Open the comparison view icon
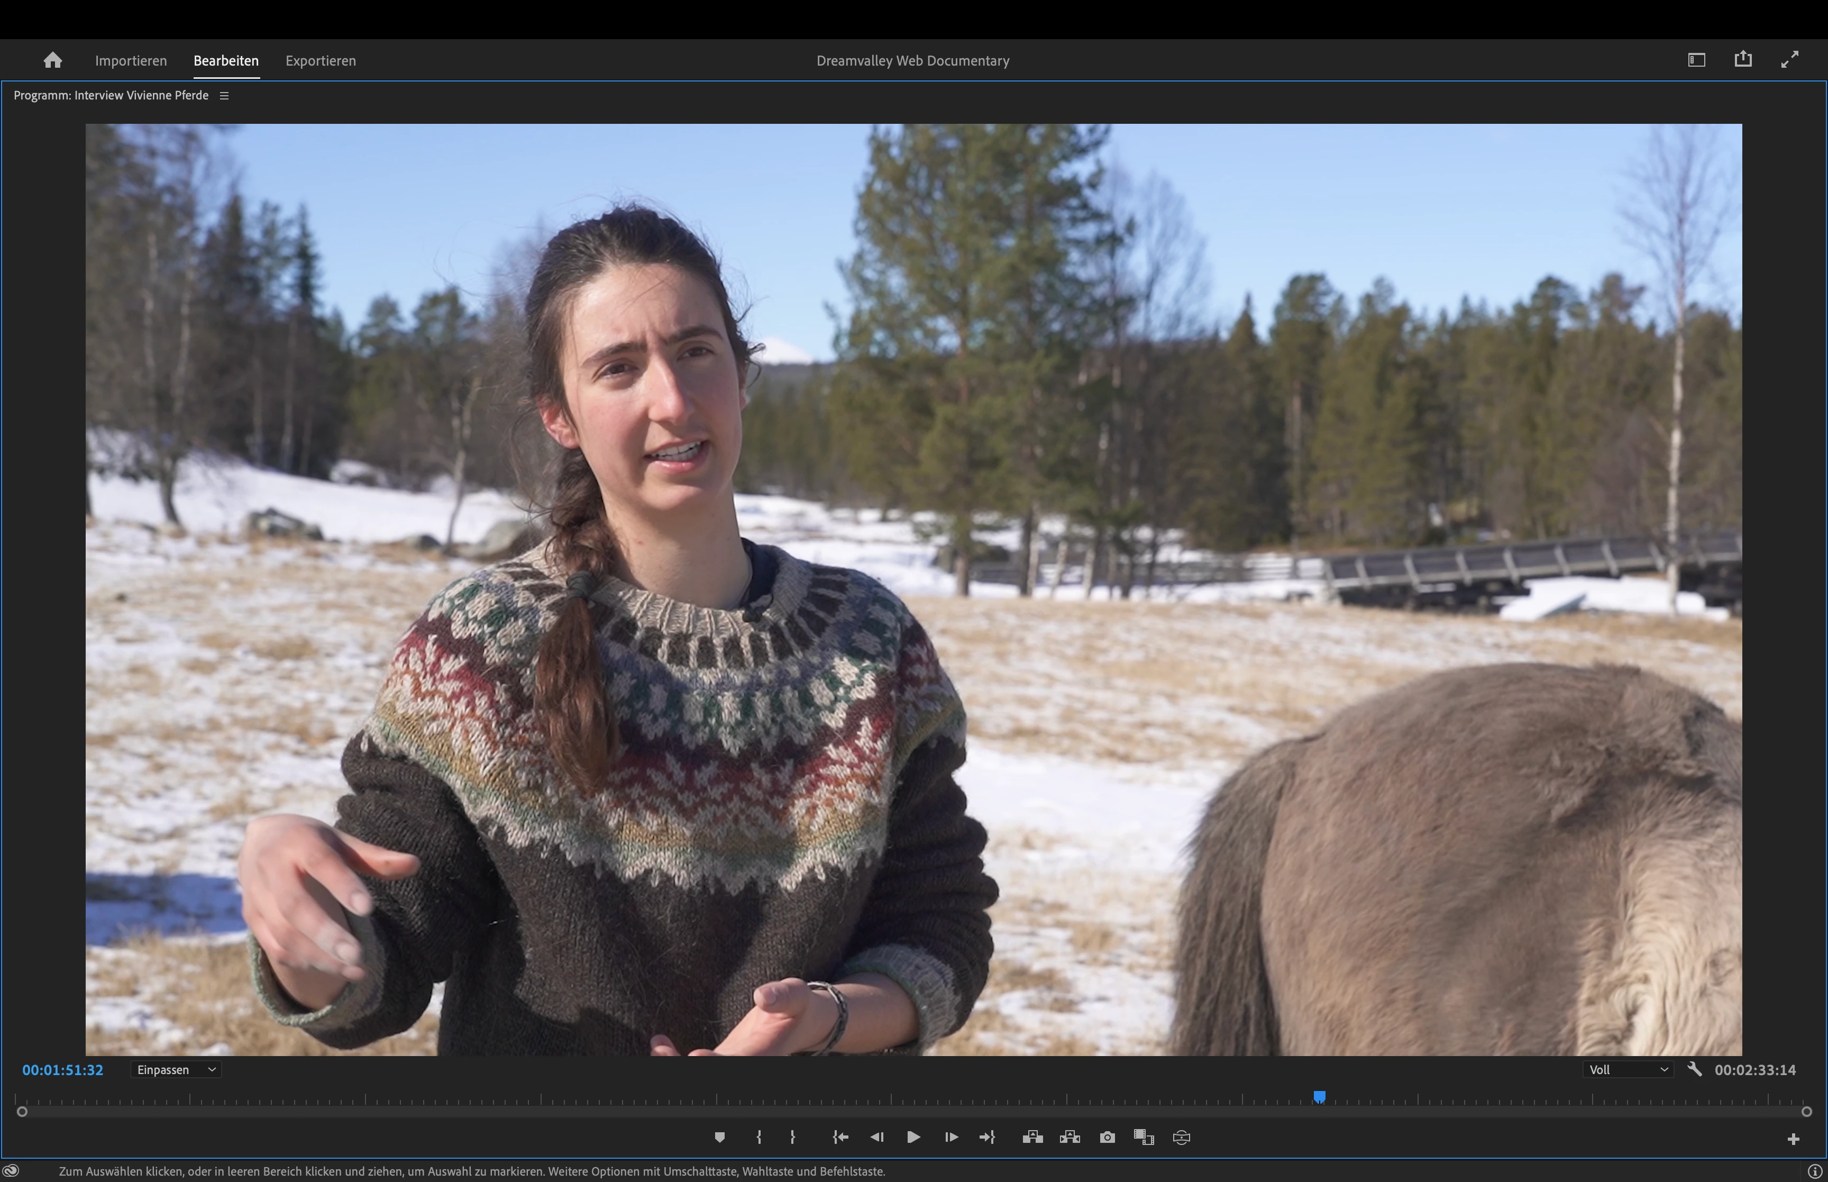The width and height of the screenshot is (1828, 1182). click(1144, 1138)
